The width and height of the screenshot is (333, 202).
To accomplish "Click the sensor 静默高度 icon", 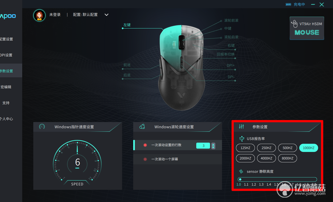I will click(x=241, y=171).
